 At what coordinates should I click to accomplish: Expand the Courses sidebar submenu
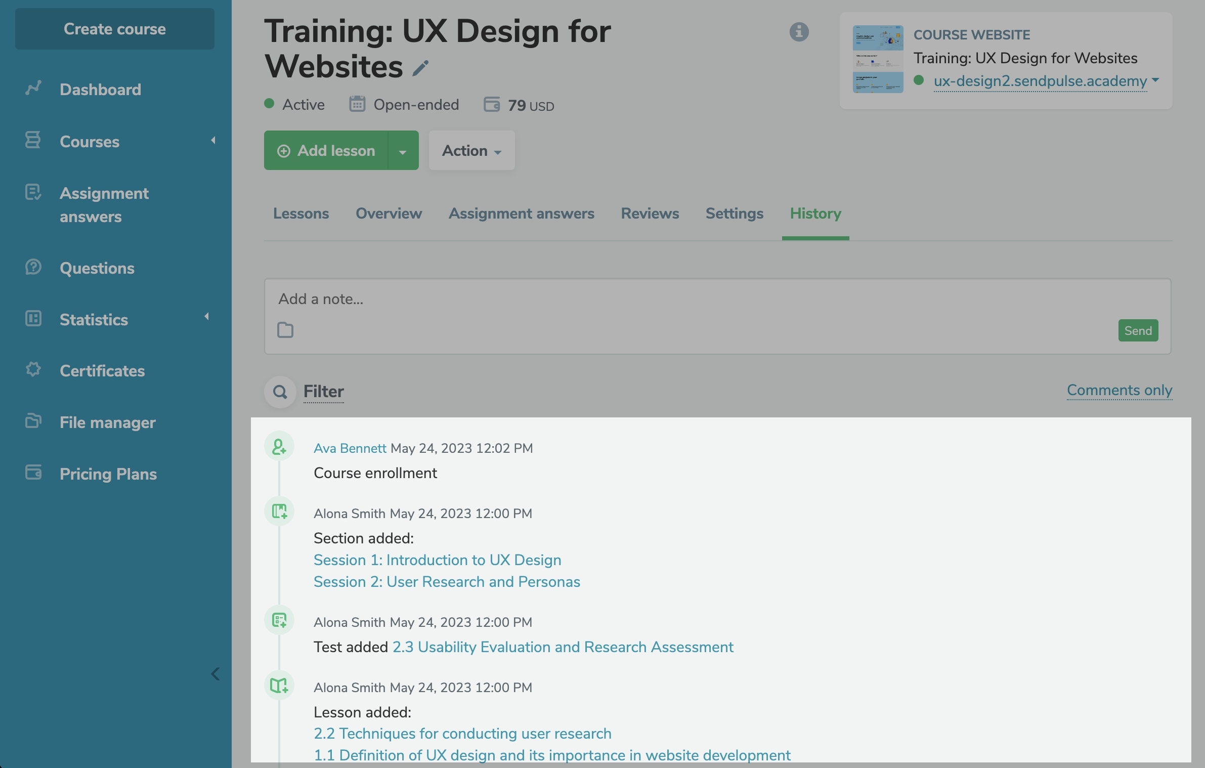click(x=213, y=141)
